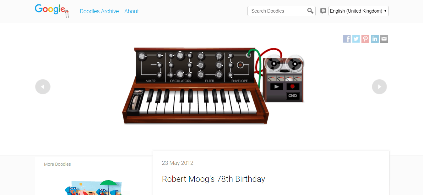Share the doodle on Twitter

tap(356, 39)
